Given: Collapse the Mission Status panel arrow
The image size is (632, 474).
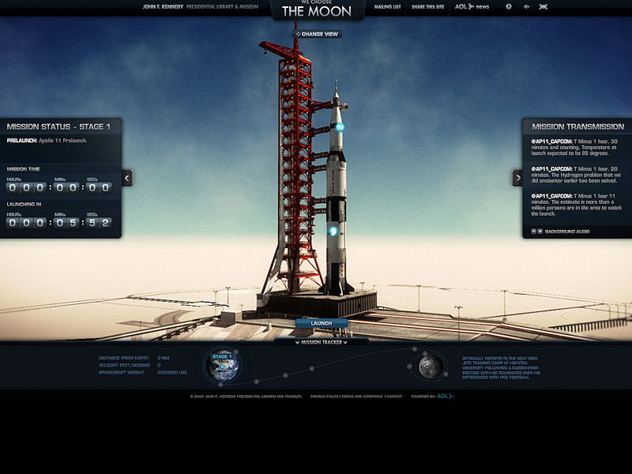Looking at the screenshot, I should tap(126, 178).
